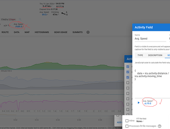The width and height of the screenshot is (170, 129).
Task: Click the pencil beside the 47m climbing value
Action: click(58, 14)
